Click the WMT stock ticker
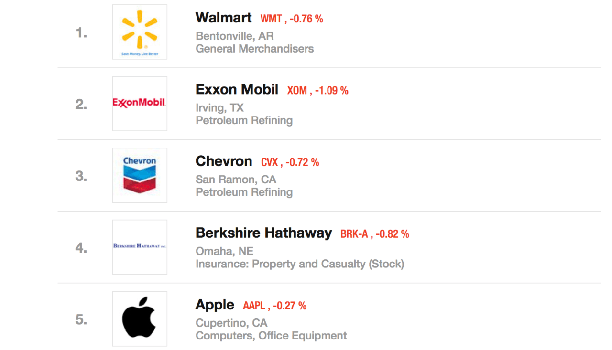The height and width of the screenshot is (350, 612). click(271, 19)
